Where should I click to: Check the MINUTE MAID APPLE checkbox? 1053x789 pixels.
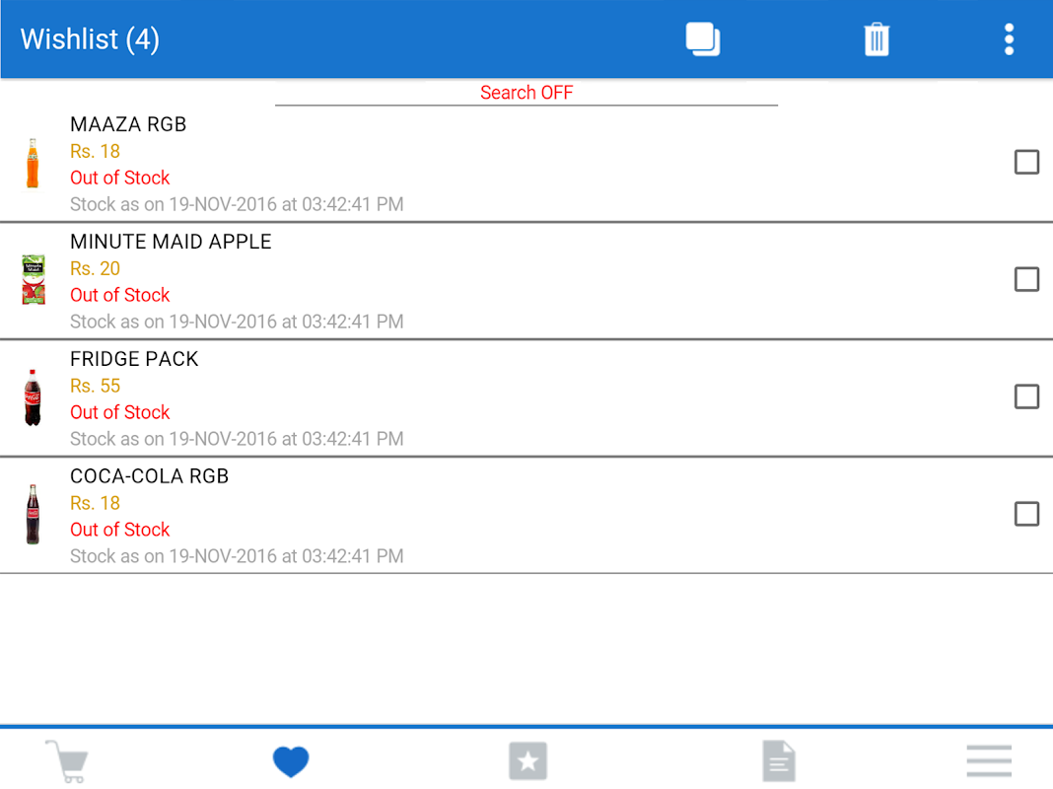[x=1026, y=279]
